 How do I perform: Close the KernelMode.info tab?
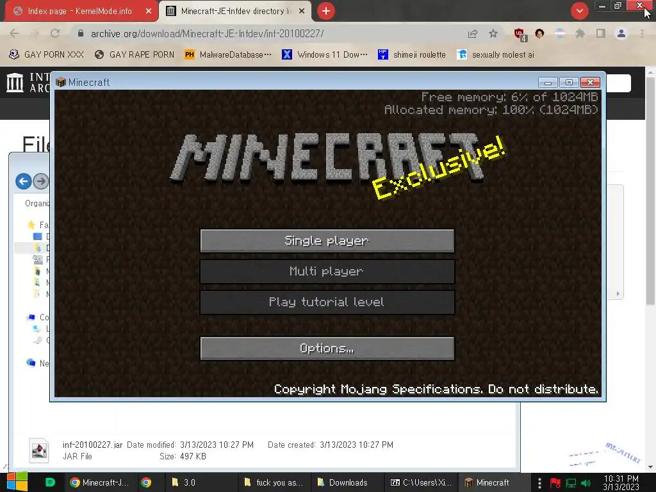(x=149, y=12)
